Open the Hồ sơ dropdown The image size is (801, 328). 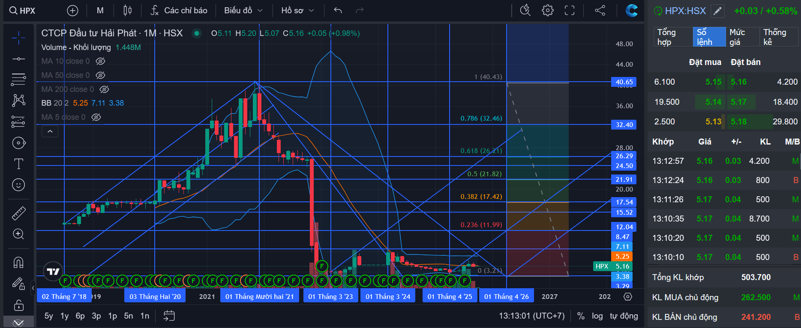pyautogui.click(x=298, y=11)
